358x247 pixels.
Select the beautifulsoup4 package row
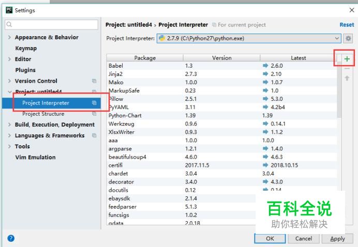click(222, 157)
